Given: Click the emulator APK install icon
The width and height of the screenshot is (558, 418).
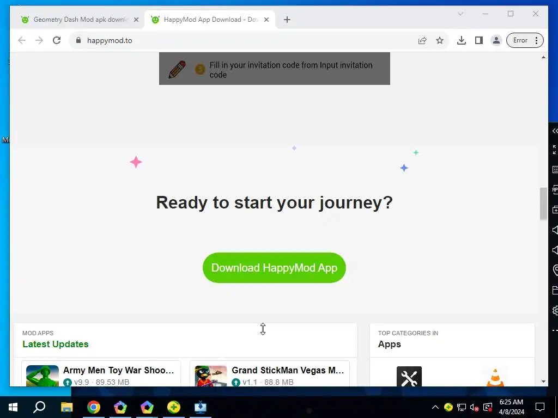Looking at the screenshot, I should point(555,190).
